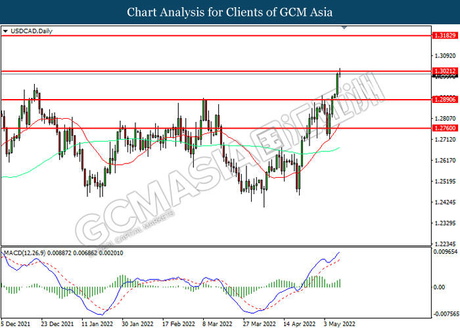Click the 1.28070 price axis value

[445, 118]
